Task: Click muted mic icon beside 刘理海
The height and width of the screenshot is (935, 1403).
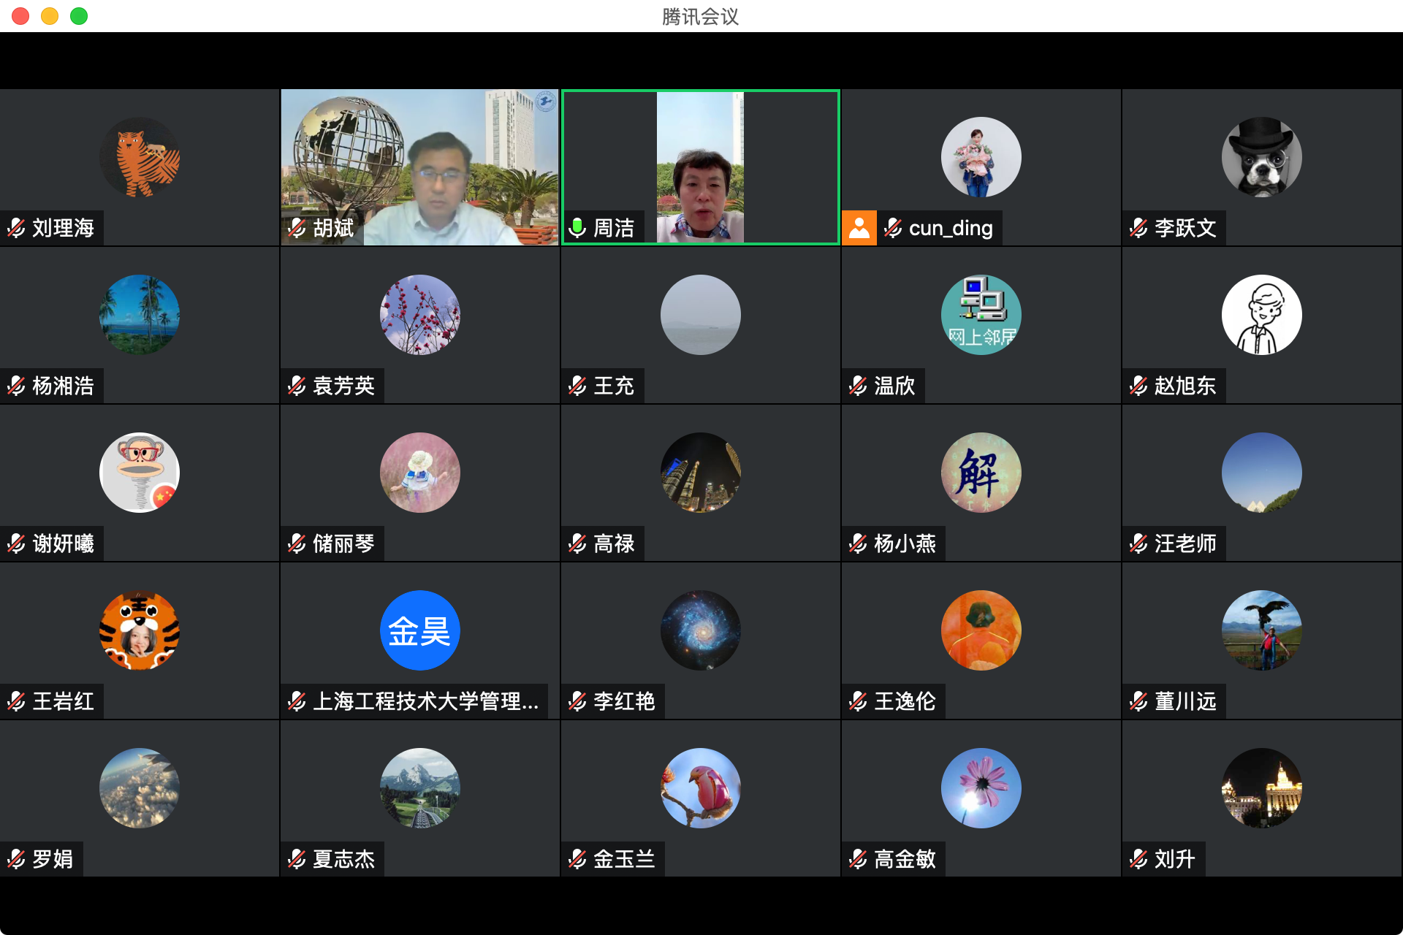Action: (x=16, y=229)
